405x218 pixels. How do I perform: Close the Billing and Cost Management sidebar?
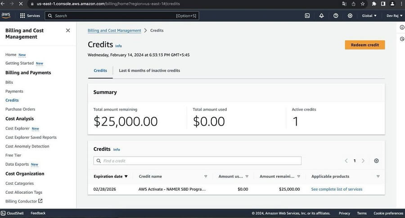(x=68, y=31)
